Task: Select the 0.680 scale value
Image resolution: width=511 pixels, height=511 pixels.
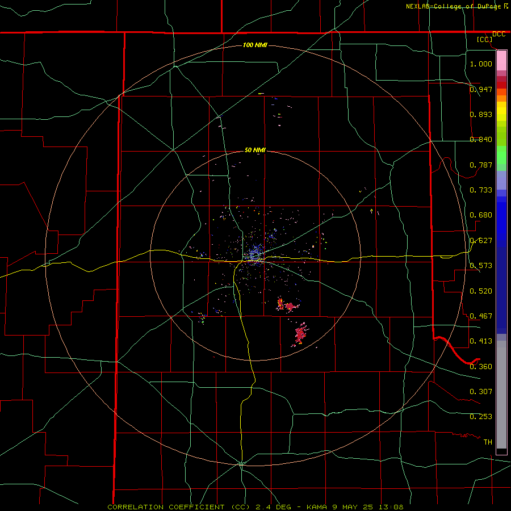Action: pos(481,215)
